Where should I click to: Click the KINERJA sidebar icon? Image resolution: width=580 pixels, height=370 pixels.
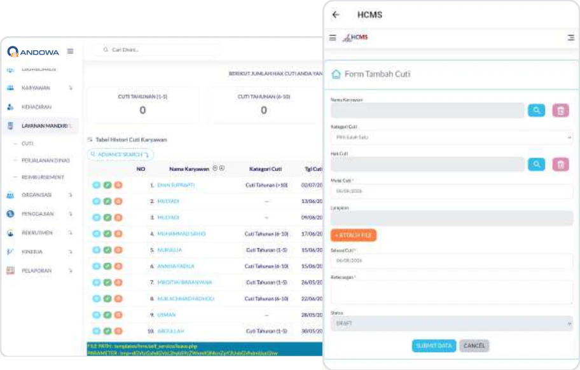coord(10,252)
